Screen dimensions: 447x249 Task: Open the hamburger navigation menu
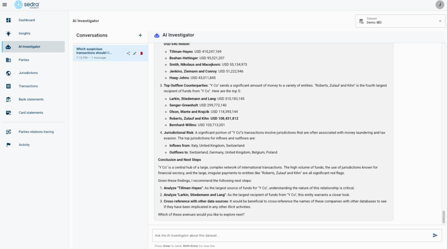tap(5, 5)
